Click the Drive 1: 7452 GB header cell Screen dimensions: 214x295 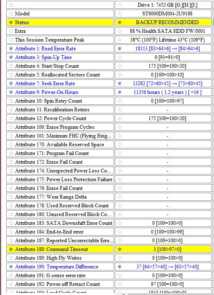[x=163, y=5]
